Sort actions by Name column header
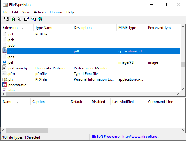186x141 pixels. (x=16, y=102)
